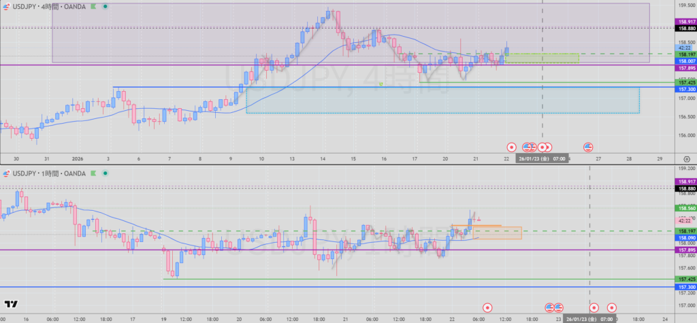Image resolution: width=697 pixels, height=323 pixels.
Task: Click leftmost Japan event icon on lower chart
Action: point(487,307)
